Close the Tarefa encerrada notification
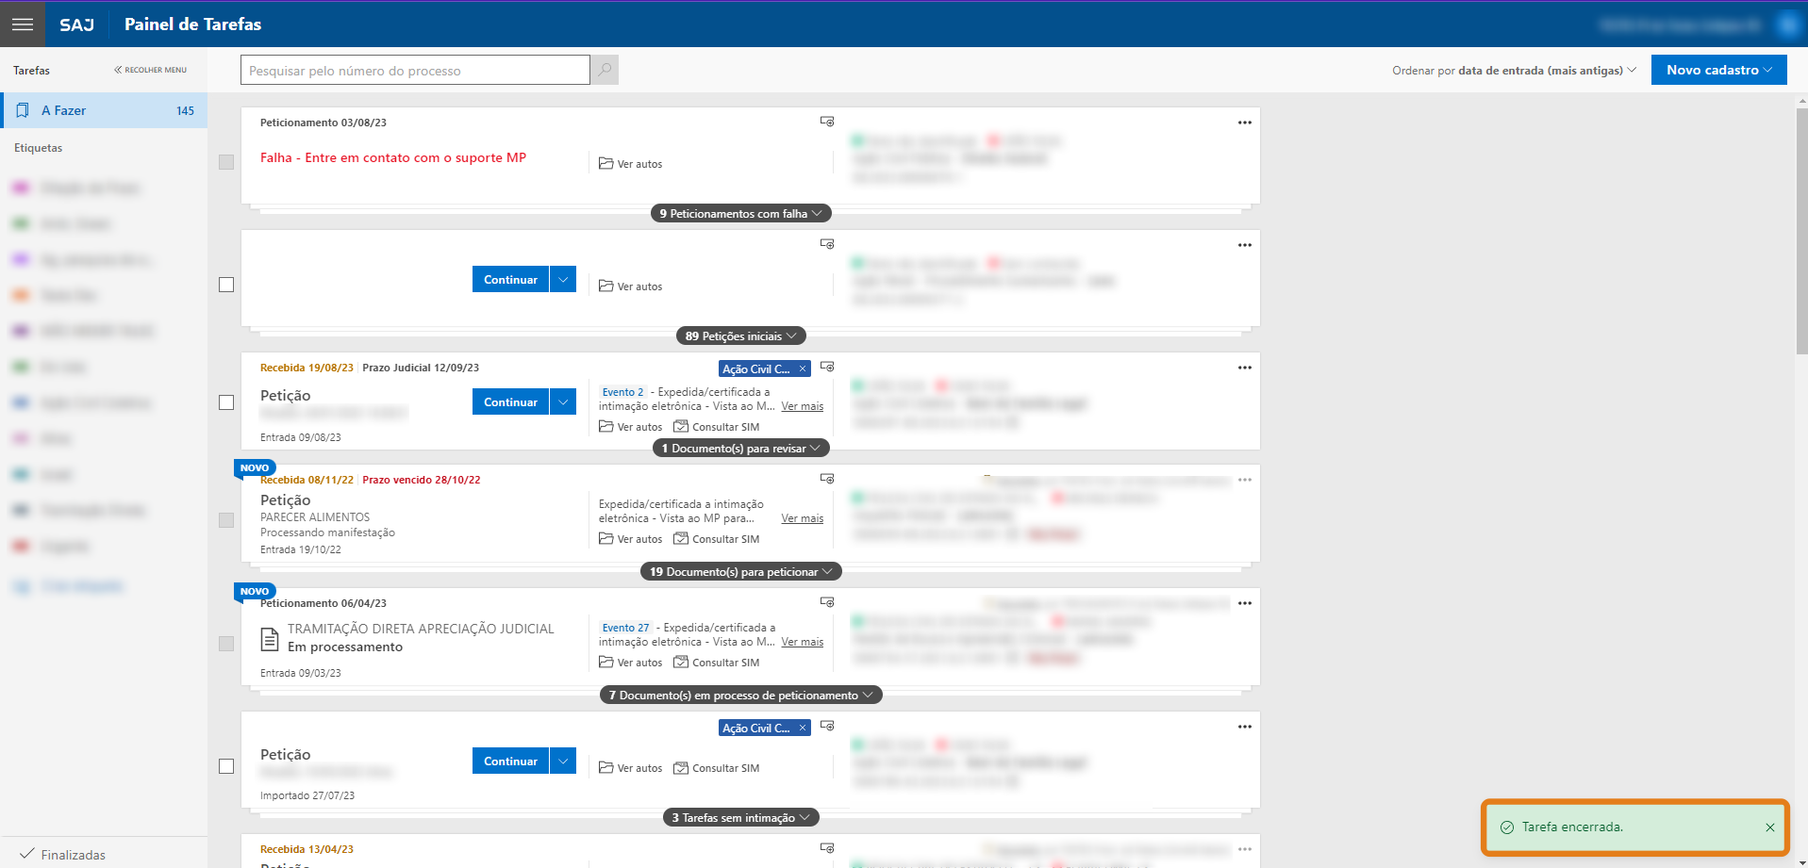Image resolution: width=1808 pixels, height=868 pixels. (x=1769, y=827)
